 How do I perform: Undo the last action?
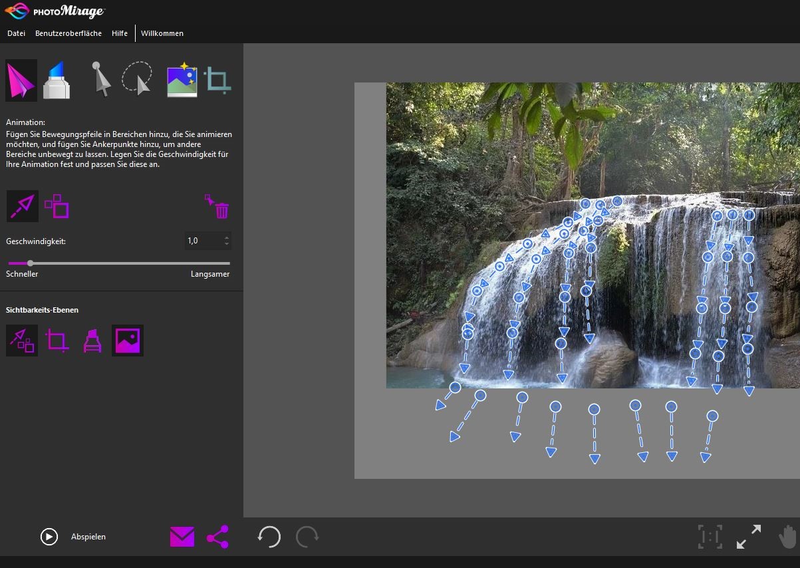pos(269,537)
